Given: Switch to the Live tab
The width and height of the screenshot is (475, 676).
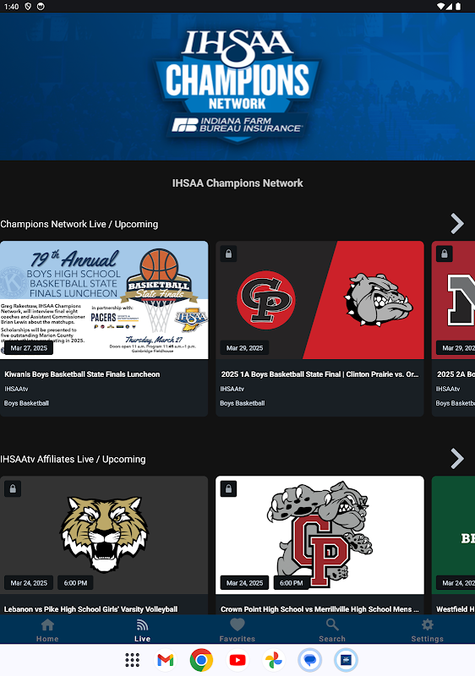Looking at the screenshot, I should click(x=142, y=629).
